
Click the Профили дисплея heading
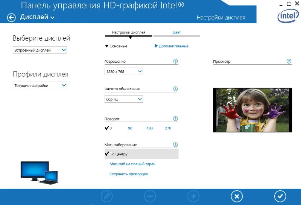[41, 74]
